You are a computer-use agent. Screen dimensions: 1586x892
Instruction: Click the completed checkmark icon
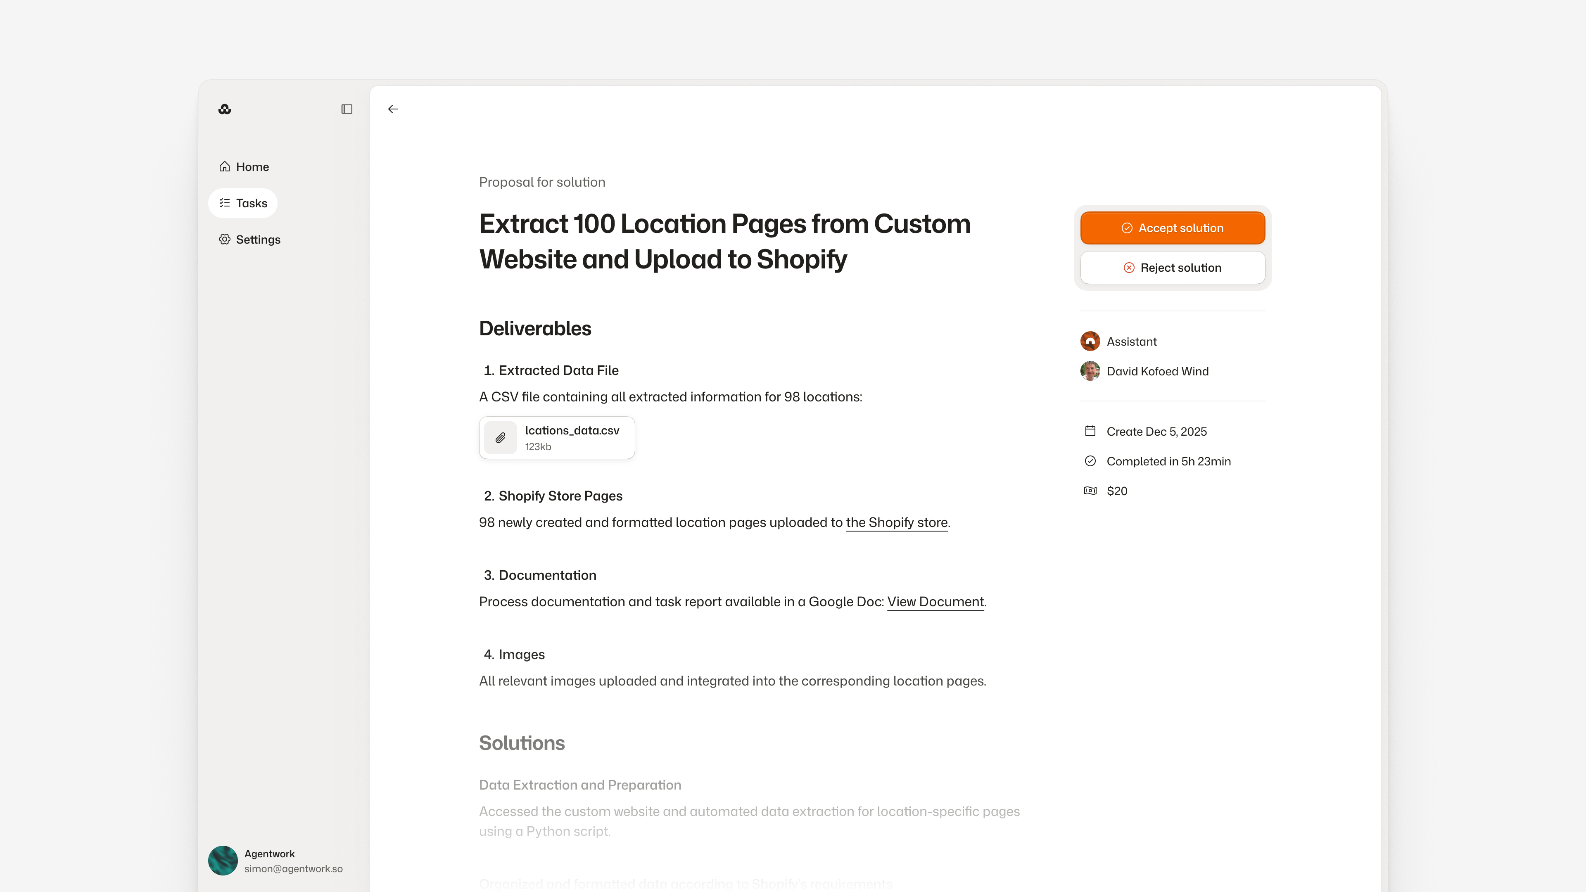point(1090,461)
